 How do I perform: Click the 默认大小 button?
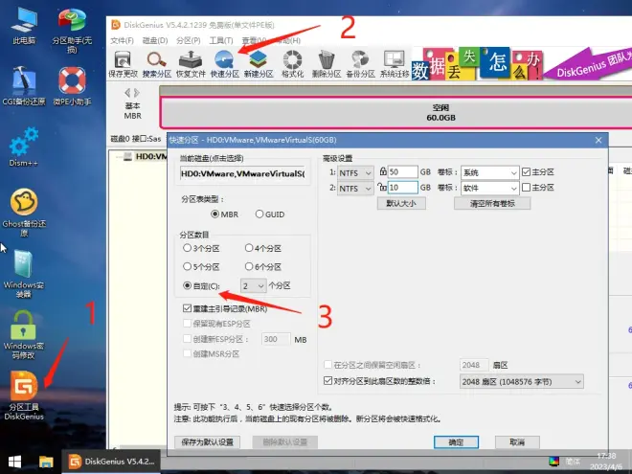401,203
